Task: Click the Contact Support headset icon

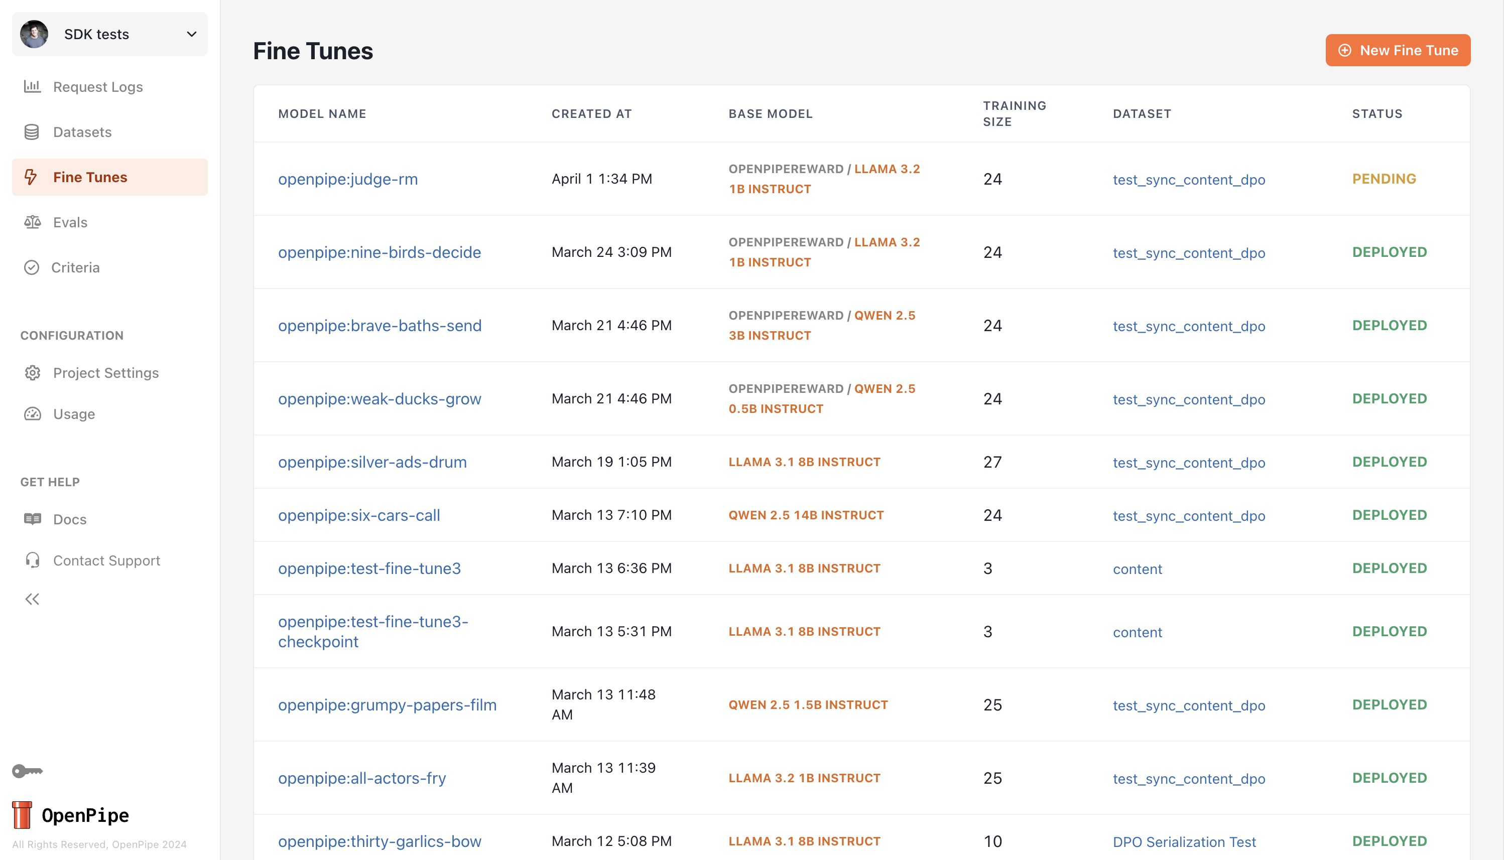Action: tap(32, 560)
